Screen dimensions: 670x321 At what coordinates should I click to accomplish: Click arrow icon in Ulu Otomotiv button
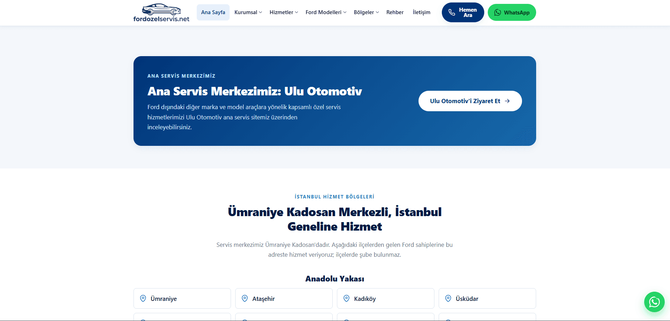(507, 101)
